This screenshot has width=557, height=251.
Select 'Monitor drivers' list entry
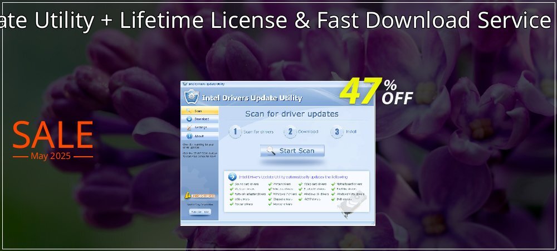(280, 204)
